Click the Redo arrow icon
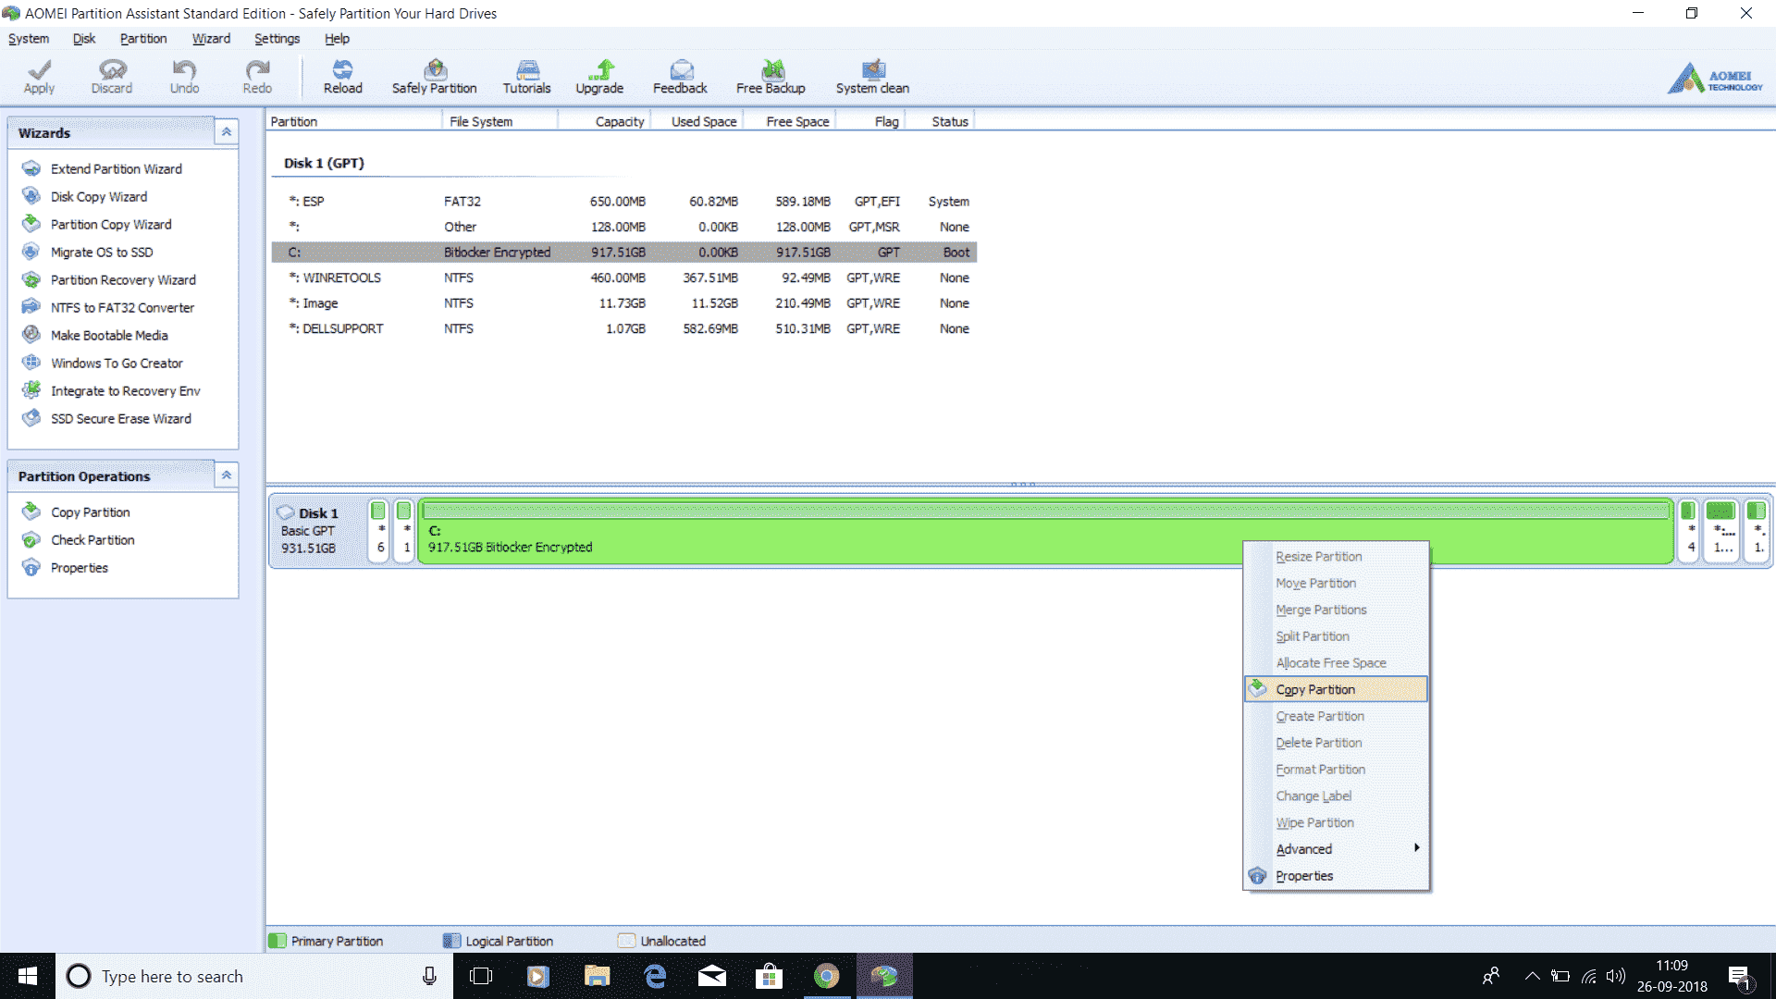 (257, 76)
